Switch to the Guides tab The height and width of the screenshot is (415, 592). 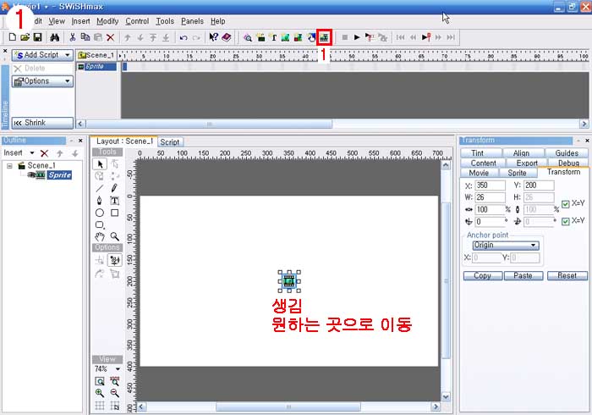(x=567, y=153)
